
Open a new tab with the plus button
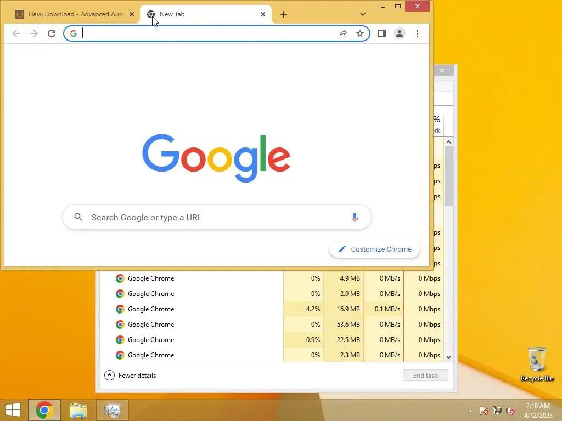point(284,14)
